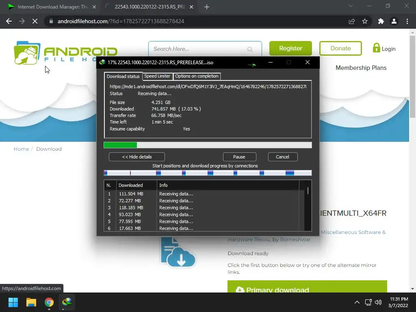
Task: Click the IDM taskbar icon
Action: (x=67, y=302)
